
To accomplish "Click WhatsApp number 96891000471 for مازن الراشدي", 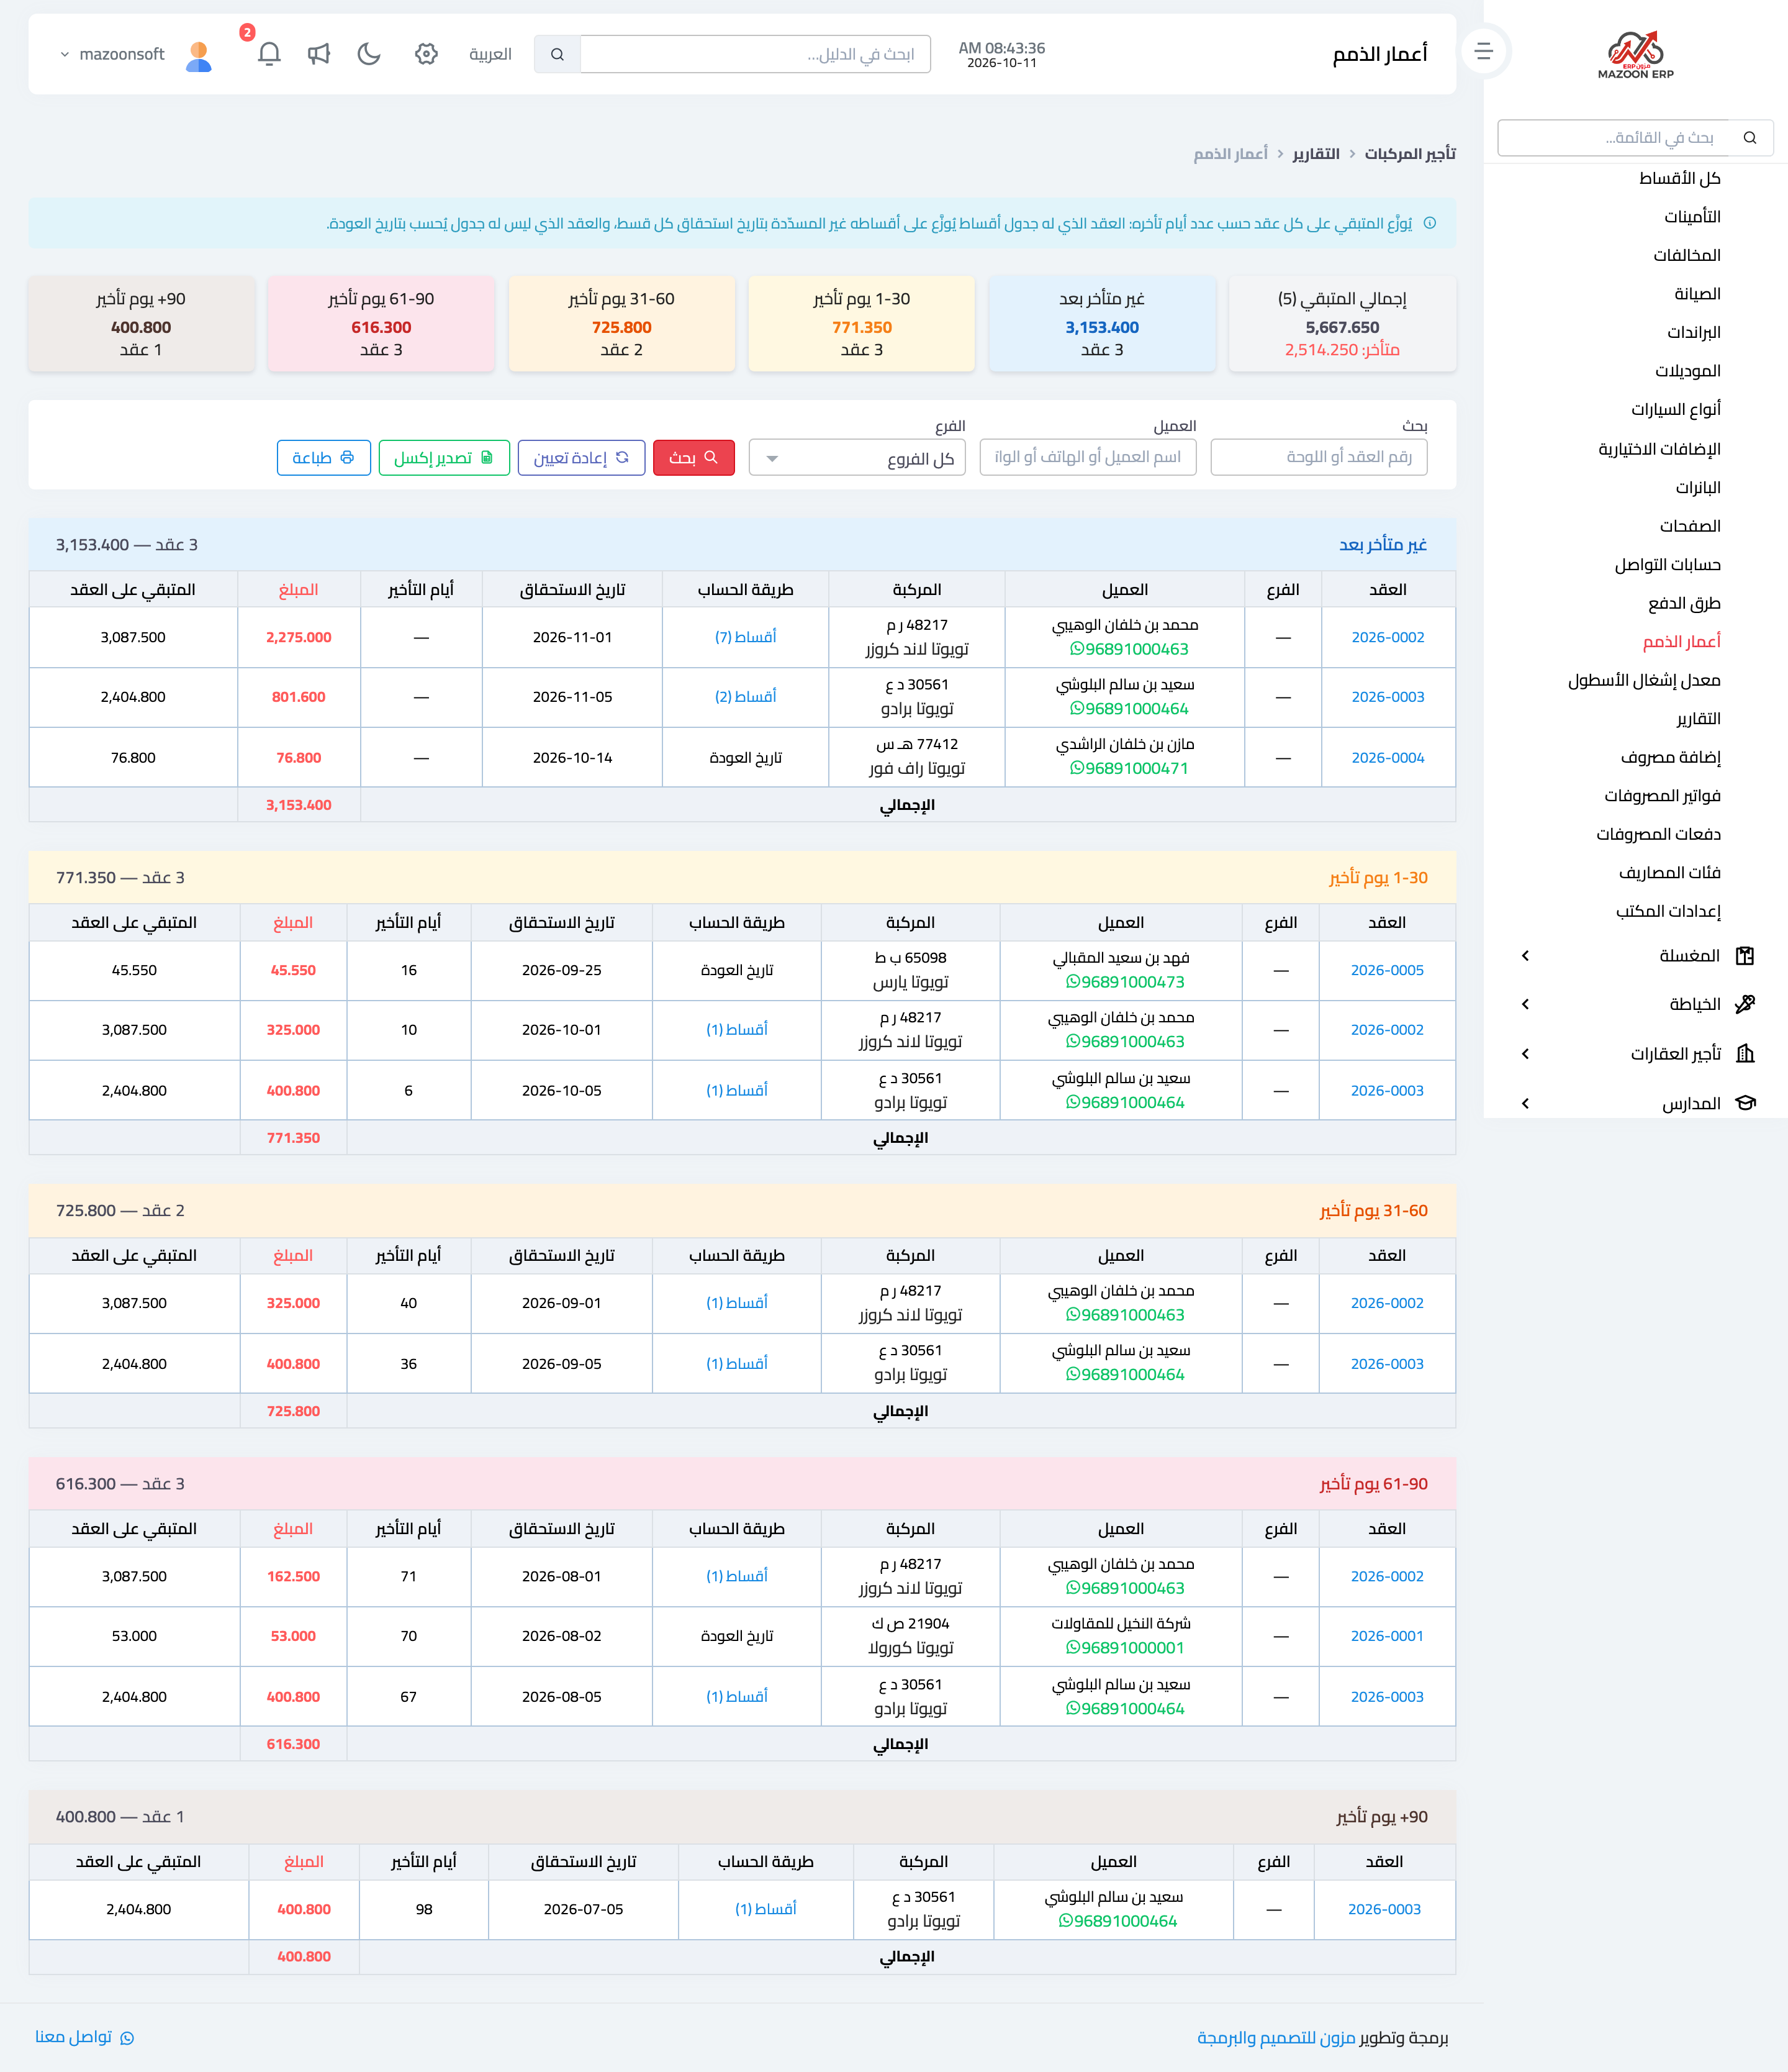I will pos(1129,769).
